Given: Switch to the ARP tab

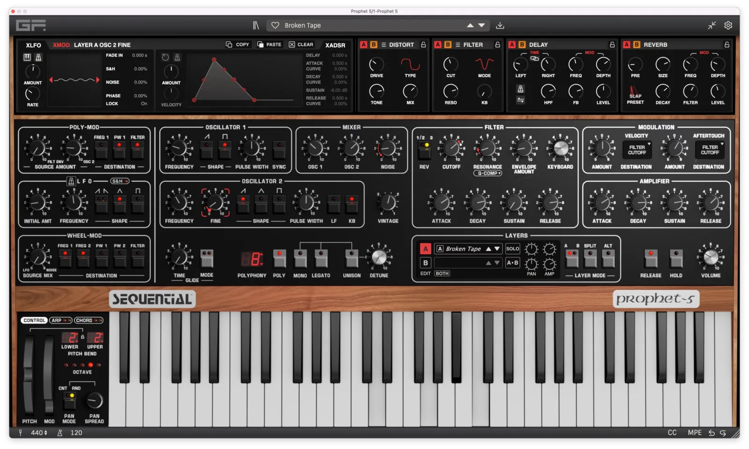Looking at the screenshot, I should (60, 320).
